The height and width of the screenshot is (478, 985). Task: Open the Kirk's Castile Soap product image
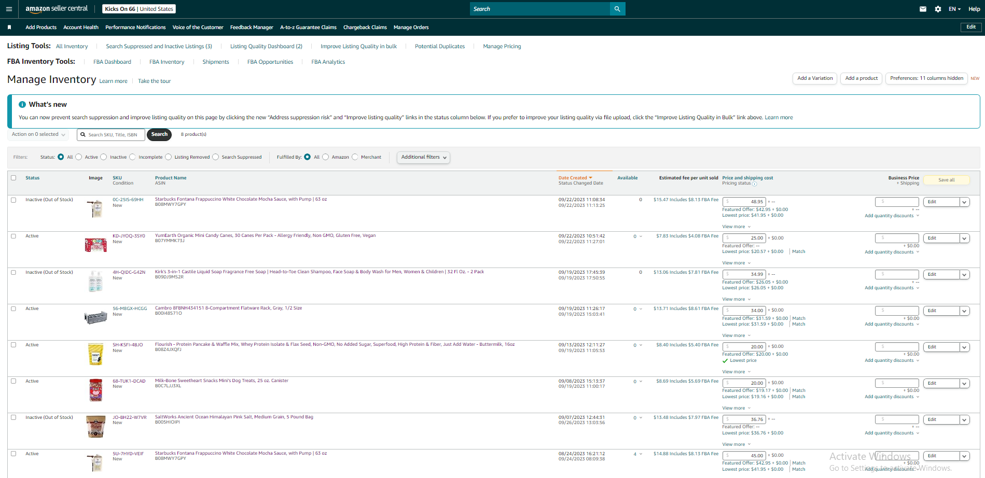pyautogui.click(x=95, y=282)
